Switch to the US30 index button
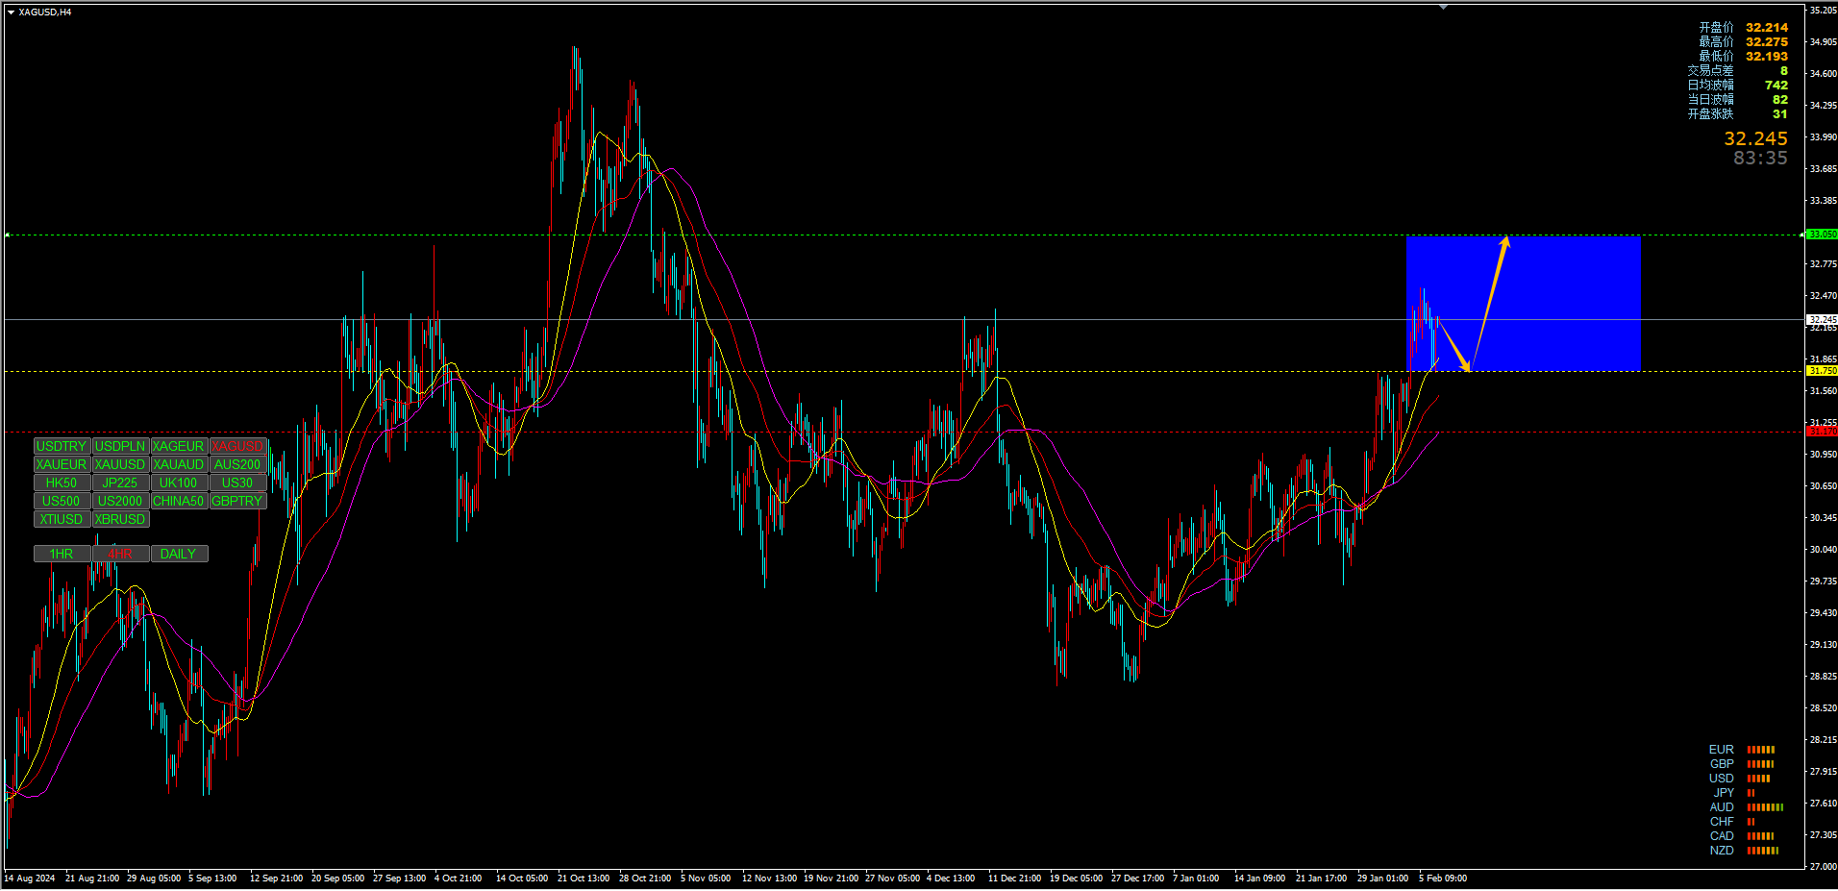Screen dimensions: 1838x891 (237, 483)
